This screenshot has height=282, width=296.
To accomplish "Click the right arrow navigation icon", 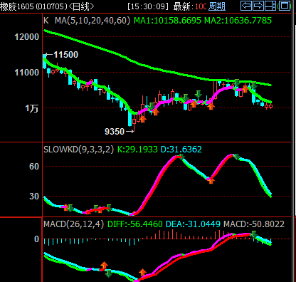I will click(258, 6).
